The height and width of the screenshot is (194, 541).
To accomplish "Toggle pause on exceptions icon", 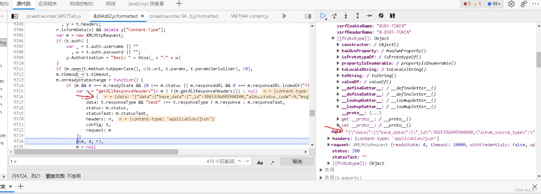I will click(x=392, y=16).
